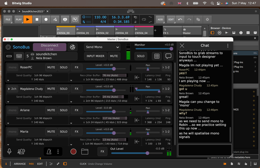Open SonoBus settings gear
The width and height of the screenshot is (260, 168).
click(x=8, y=47)
